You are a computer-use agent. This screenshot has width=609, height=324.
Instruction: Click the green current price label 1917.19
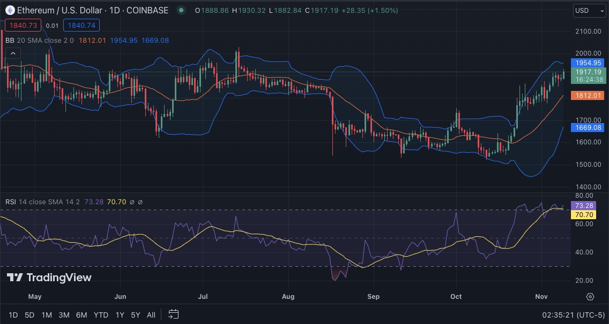pyautogui.click(x=588, y=72)
